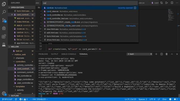Open the Manage gear menu

pyautogui.click(x=4, y=93)
